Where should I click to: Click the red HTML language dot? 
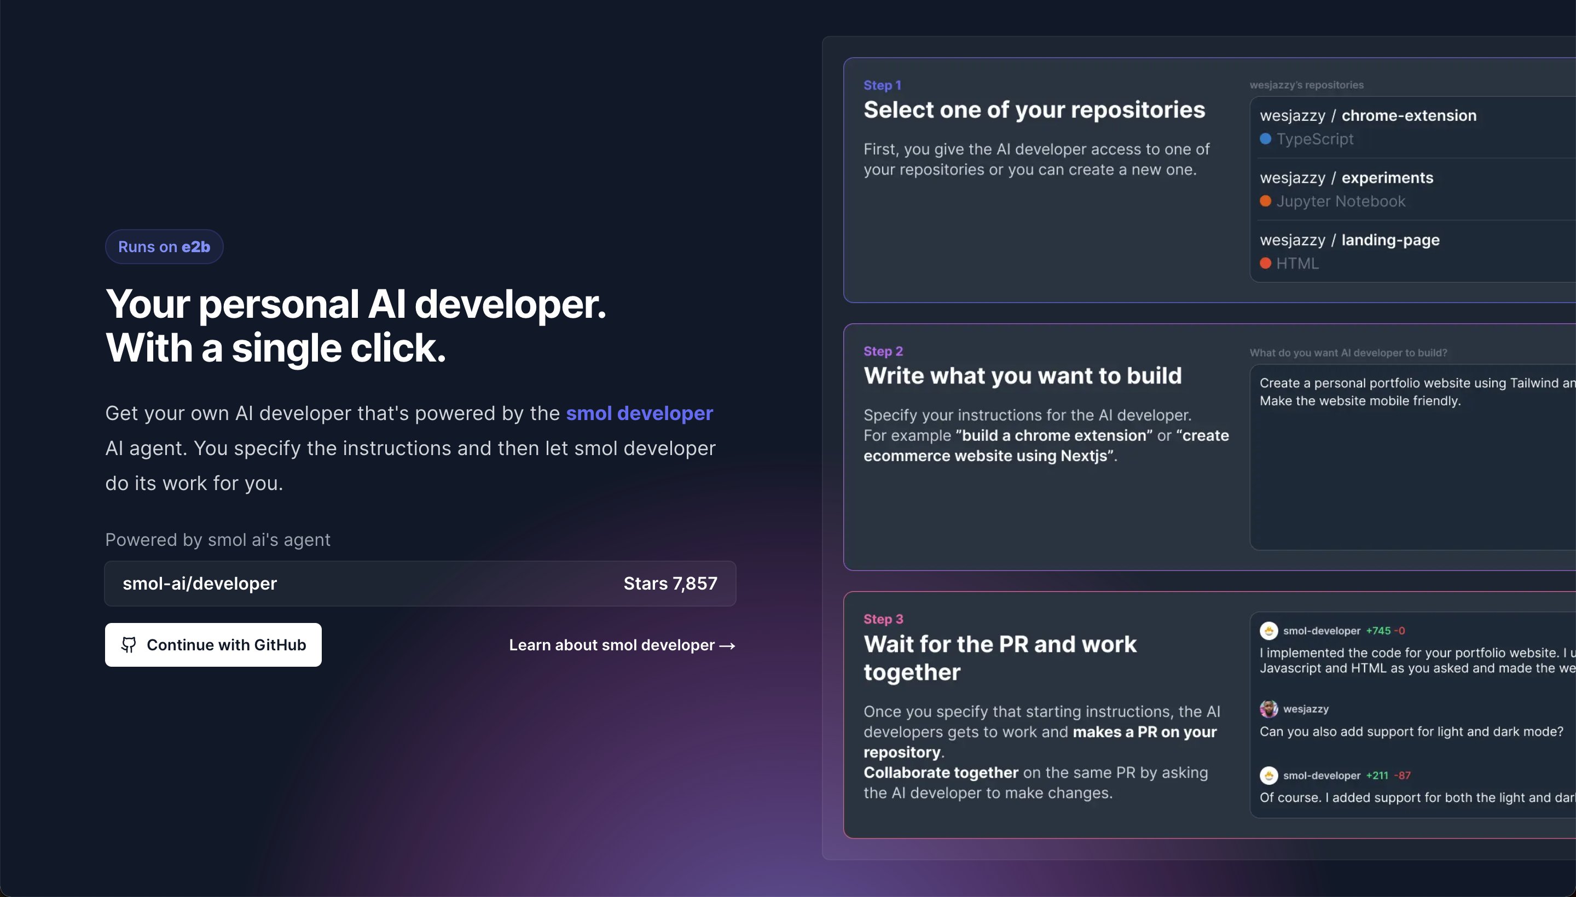1265,264
